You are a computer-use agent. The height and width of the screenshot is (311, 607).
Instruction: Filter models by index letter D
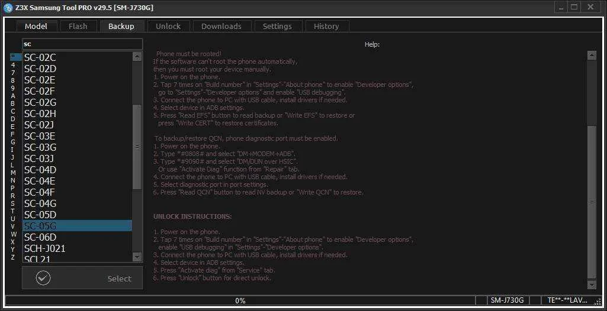point(13,119)
